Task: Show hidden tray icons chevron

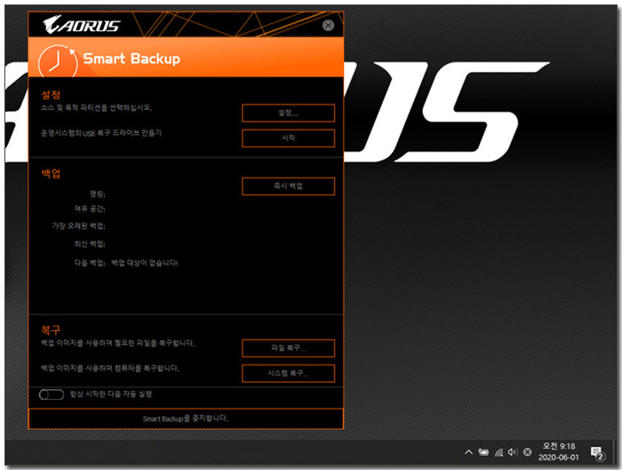Action: click(468, 451)
